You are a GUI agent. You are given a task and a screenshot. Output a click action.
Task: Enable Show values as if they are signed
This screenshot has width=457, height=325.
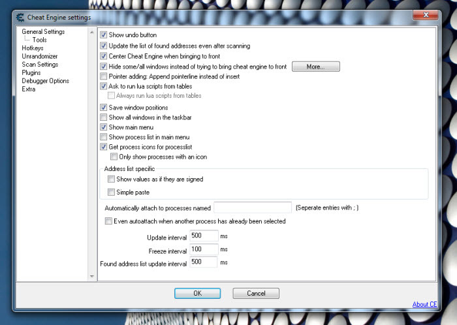point(111,179)
